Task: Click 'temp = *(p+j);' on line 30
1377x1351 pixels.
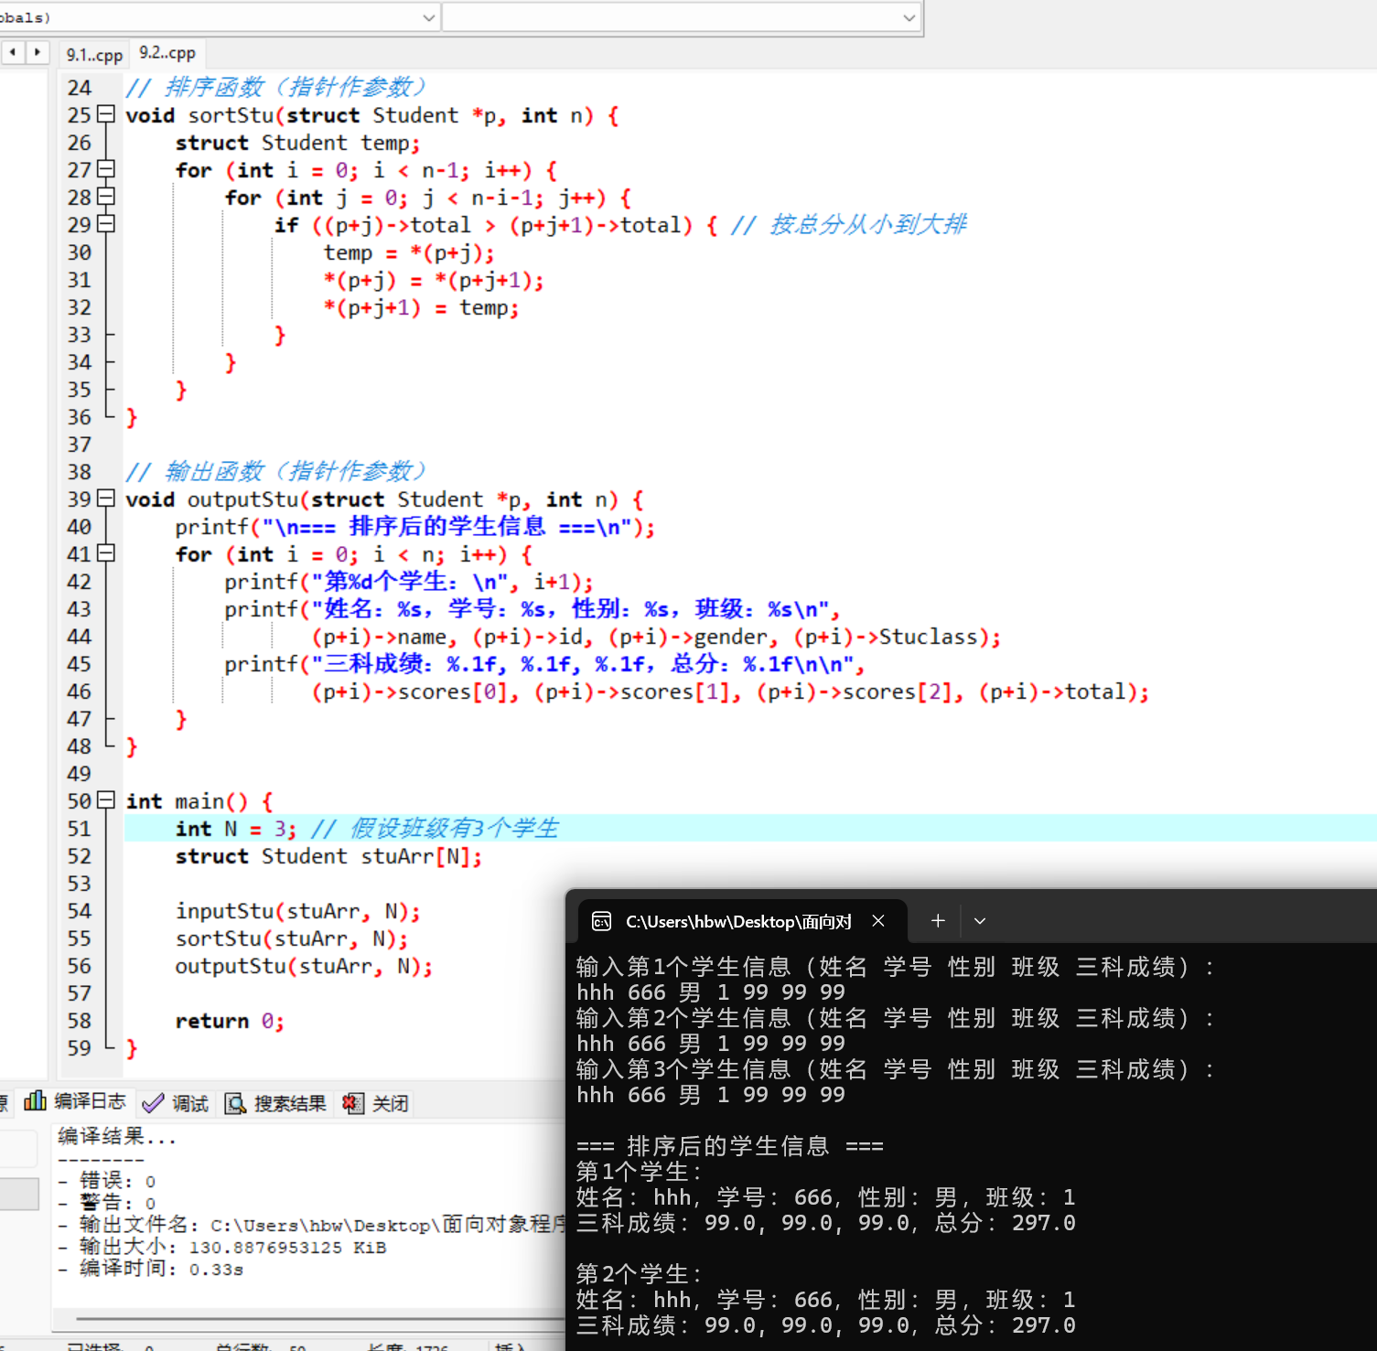Action: 409,252
